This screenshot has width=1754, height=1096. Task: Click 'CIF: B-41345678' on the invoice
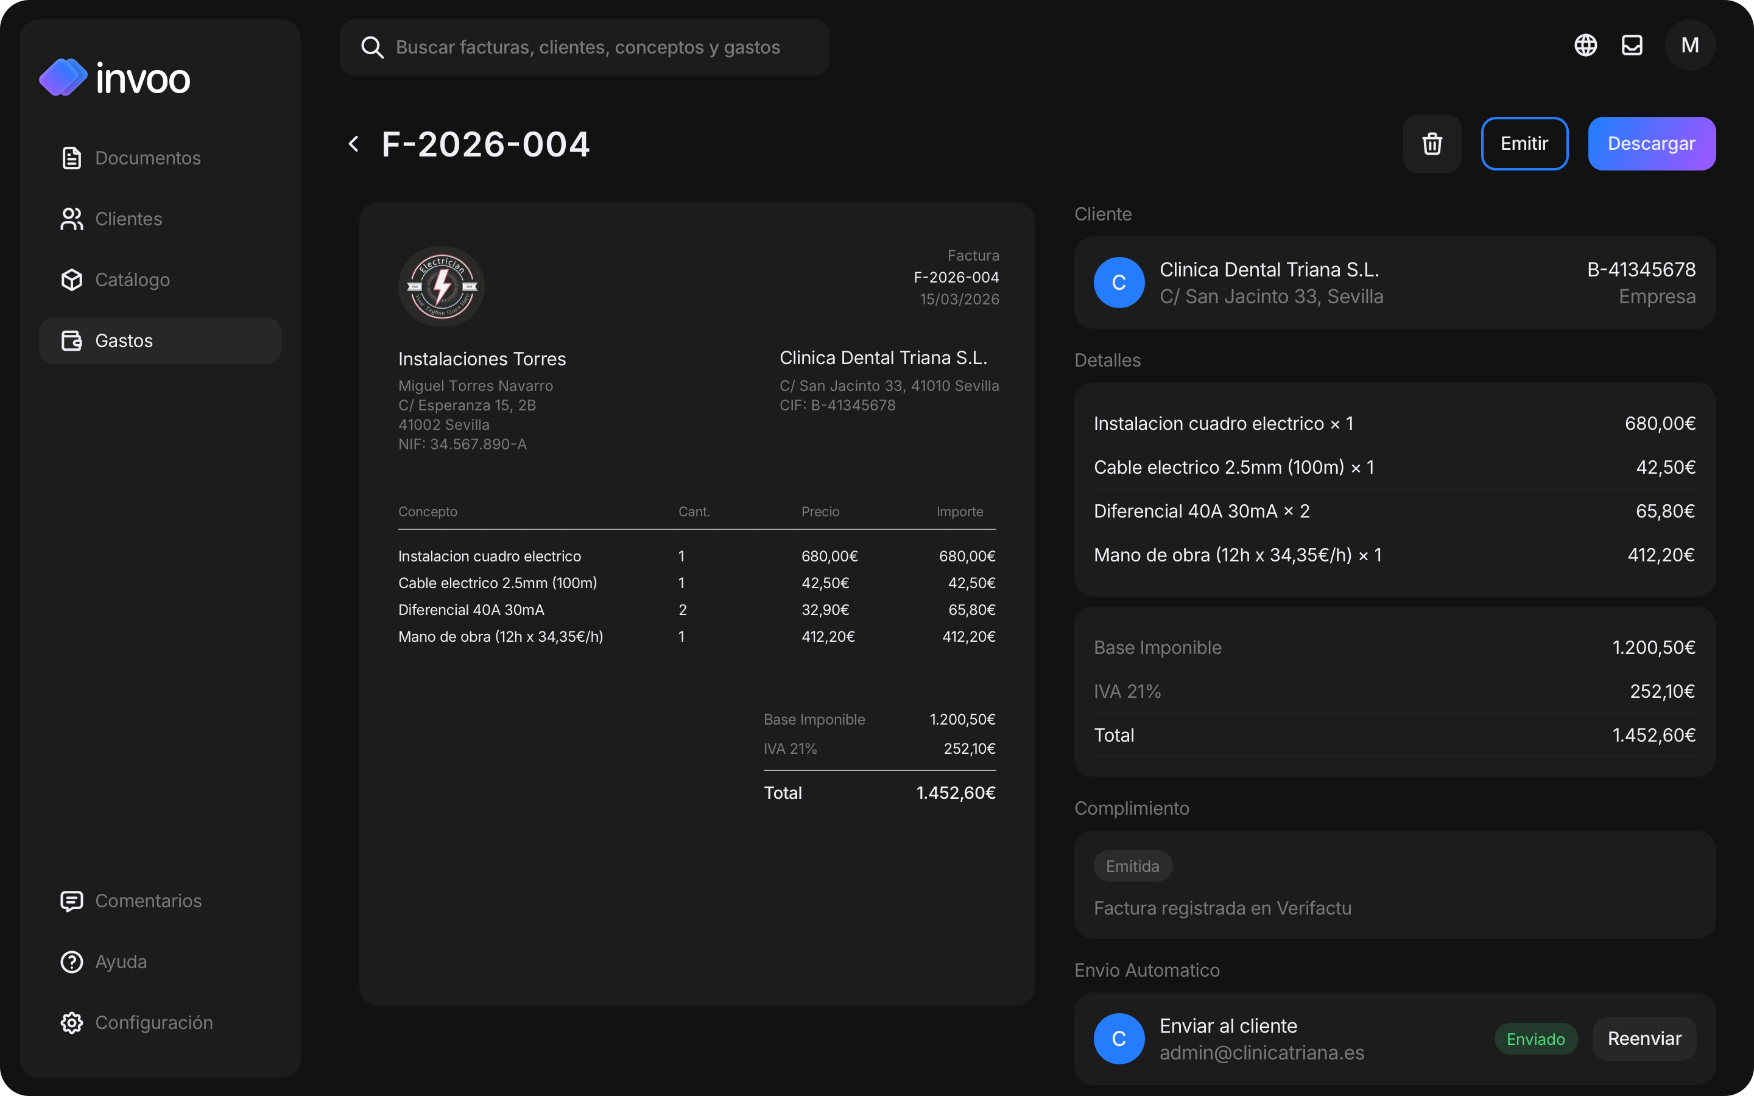tap(837, 405)
